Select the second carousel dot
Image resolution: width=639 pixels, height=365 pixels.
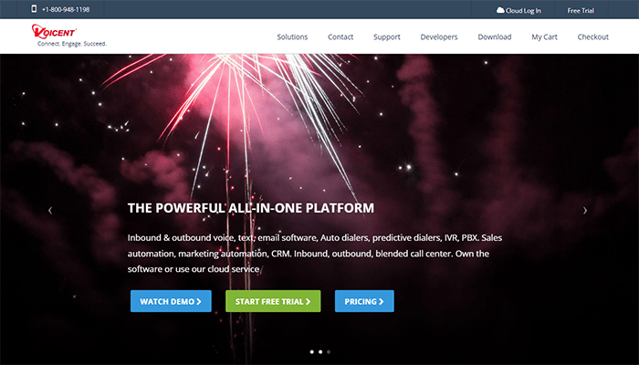[x=320, y=351]
